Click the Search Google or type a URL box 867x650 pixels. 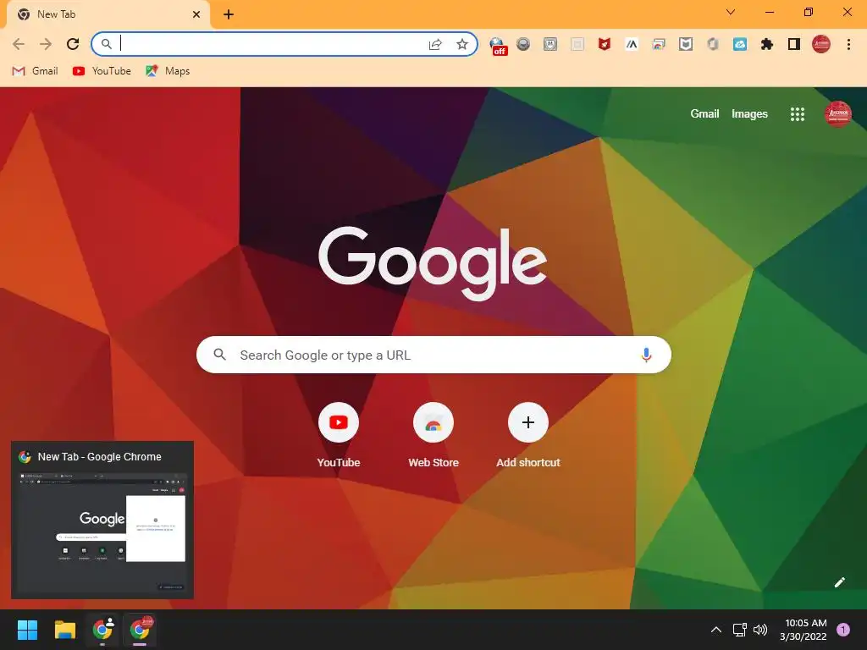click(433, 355)
